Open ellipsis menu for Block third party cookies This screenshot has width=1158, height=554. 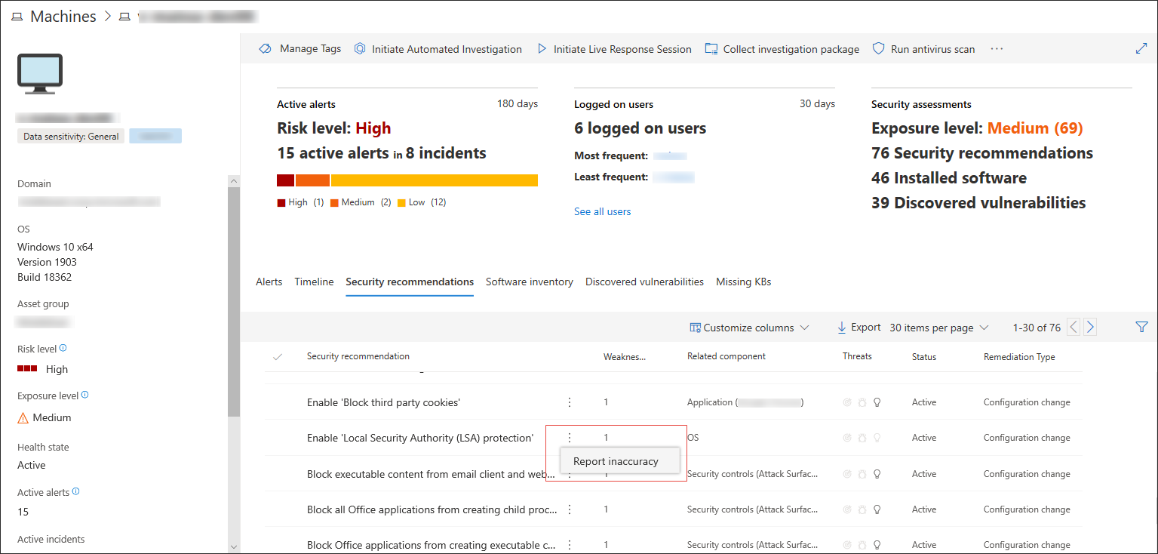(x=570, y=402)
